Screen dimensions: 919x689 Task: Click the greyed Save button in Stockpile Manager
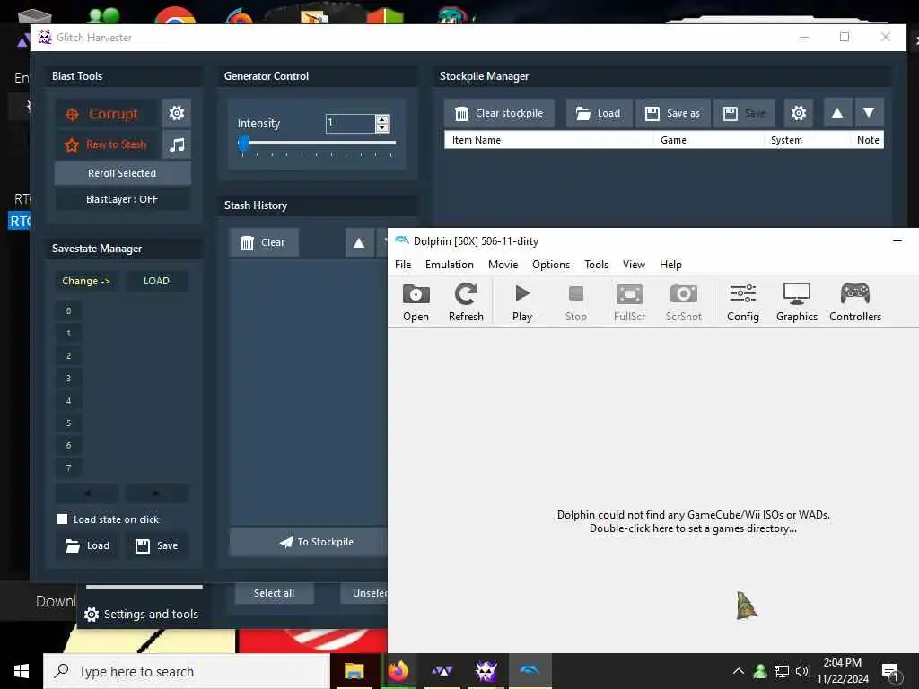pyautogui.click(x=744, y=113)
